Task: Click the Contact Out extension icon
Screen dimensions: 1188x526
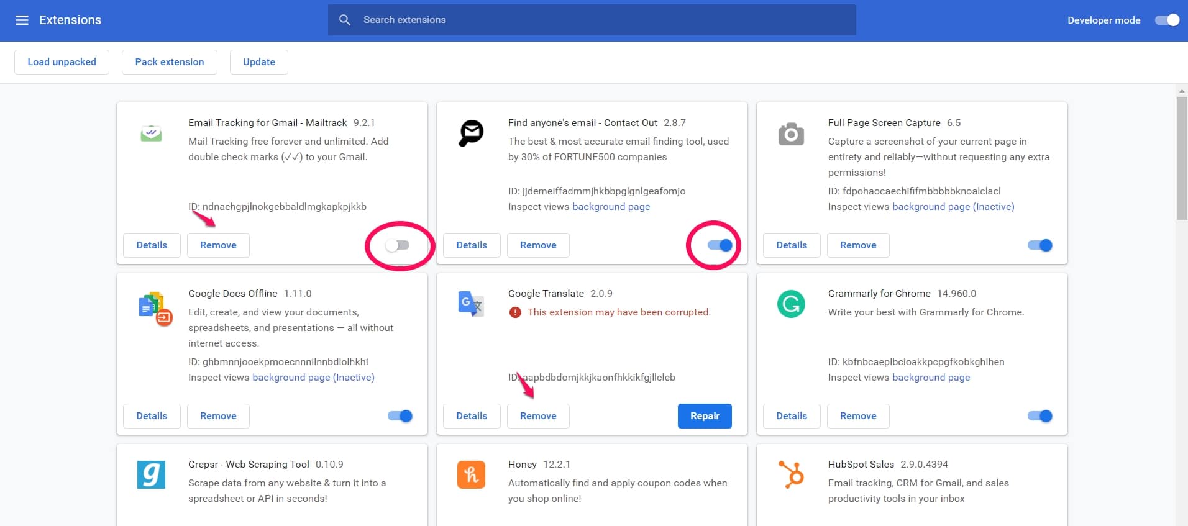Action: (471, 133)
